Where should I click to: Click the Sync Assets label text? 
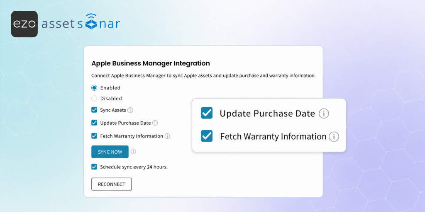(113, 110)
